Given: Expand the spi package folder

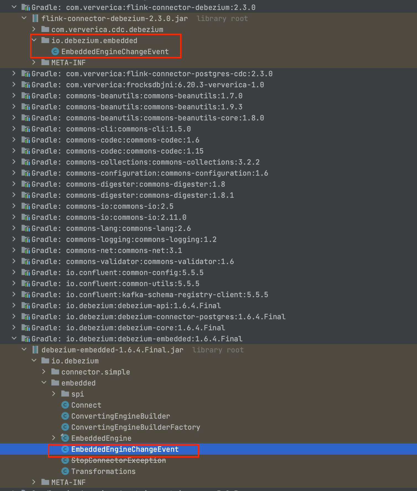Looking at the screenshot, I should point(54,394).
